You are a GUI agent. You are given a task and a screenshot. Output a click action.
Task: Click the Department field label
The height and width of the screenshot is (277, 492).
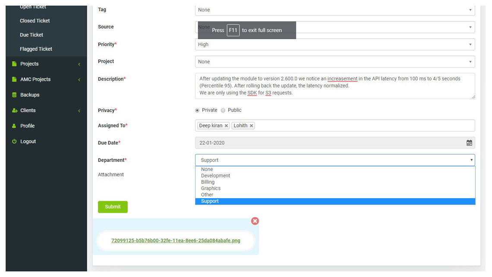click(112, 160)
